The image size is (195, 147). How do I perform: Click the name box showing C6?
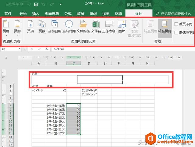pos(10,49)
